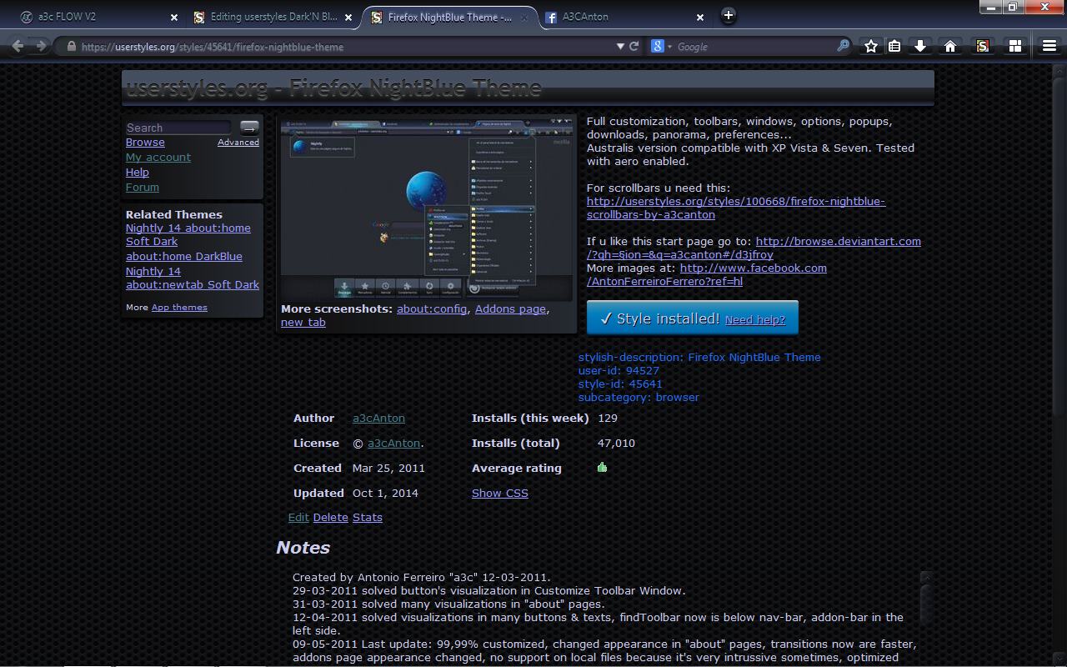Click the thumbs-up average rating icon
Image resolution: width=1067 pixels, height=667 pixels.
pyautogui.click(x=602, y=468)
